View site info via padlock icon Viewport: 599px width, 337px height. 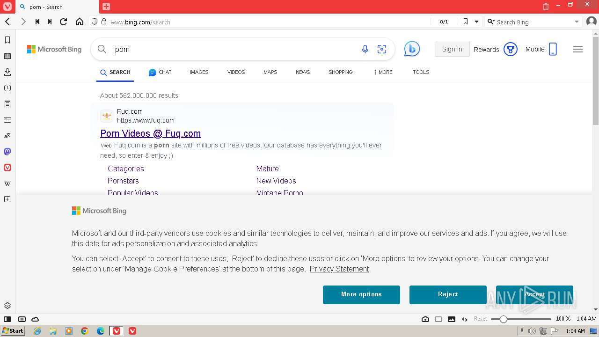coord(104,22)
